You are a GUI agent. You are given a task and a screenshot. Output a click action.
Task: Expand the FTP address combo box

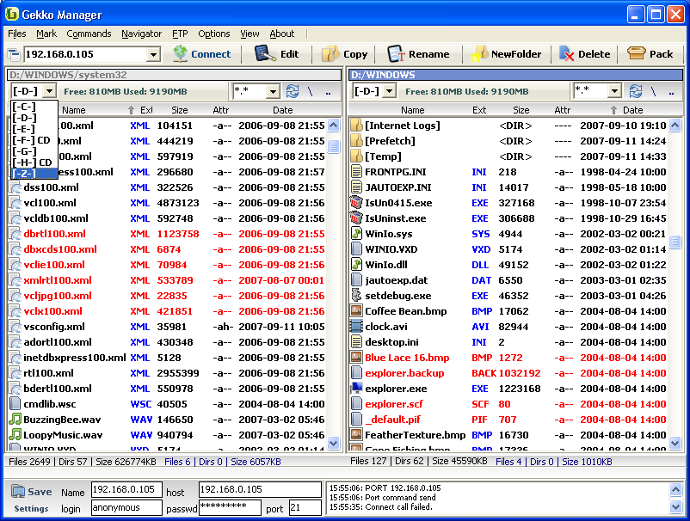153,55
